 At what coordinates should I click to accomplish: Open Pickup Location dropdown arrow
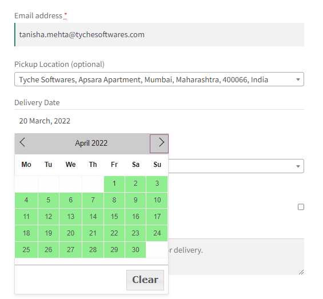298,79
